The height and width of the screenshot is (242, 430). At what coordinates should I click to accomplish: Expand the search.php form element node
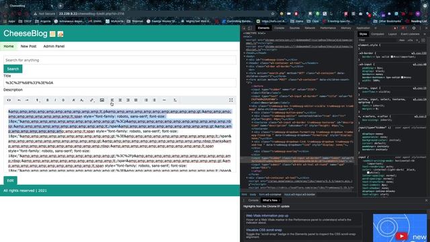(247, 73)
